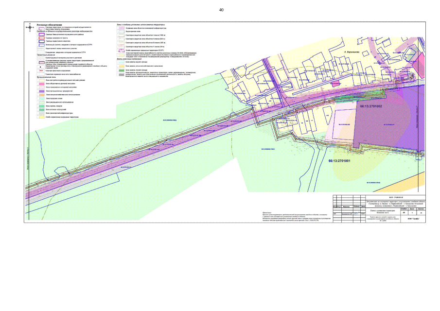Click the gray industry lands legend swatch
This screenshot has width=440, height=311.
[x=121, y=74]
